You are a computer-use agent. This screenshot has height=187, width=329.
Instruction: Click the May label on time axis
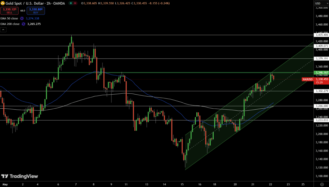(x=5, y=184)
